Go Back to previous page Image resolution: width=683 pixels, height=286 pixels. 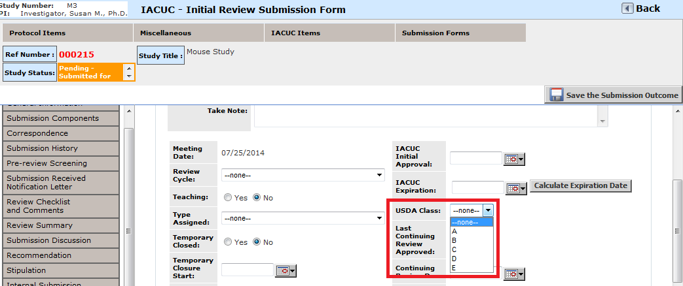pyautogui.click(x=640, y=8)
